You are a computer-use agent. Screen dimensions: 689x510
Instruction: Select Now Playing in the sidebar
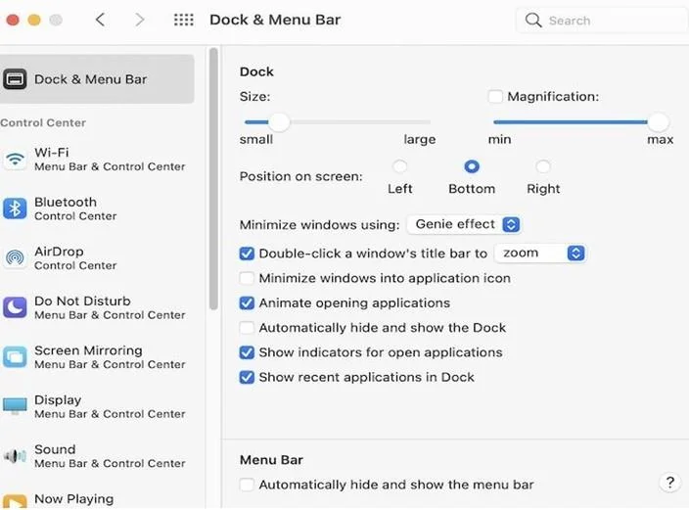[73, 499]
